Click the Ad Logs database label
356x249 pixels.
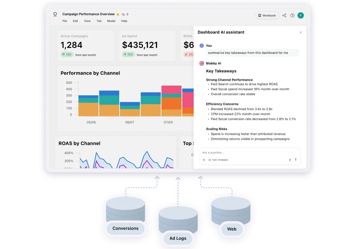click(x=178, y=238)
